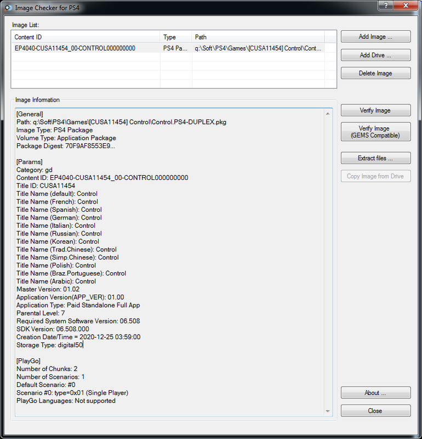
Task: Close the window with the red X
Action: pyautogui.click(x=406, y=5)
